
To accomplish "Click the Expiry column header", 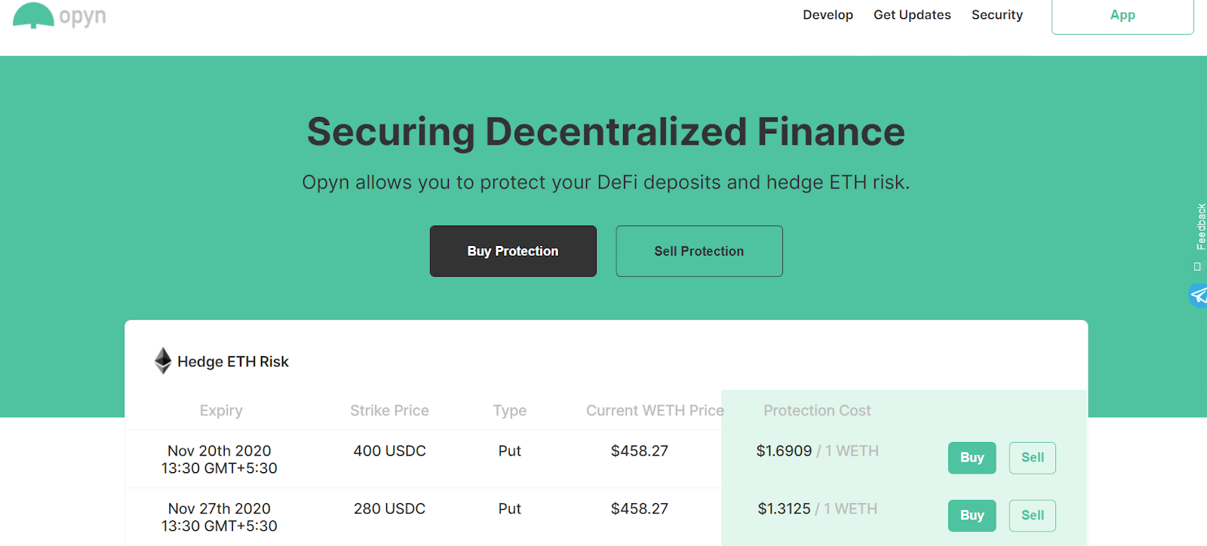I will 221,411.
